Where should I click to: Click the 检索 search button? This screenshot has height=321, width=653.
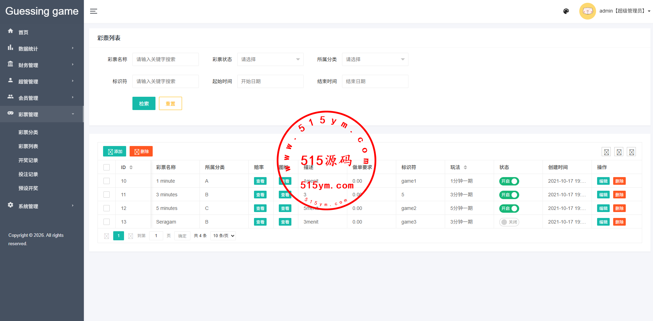144,103
